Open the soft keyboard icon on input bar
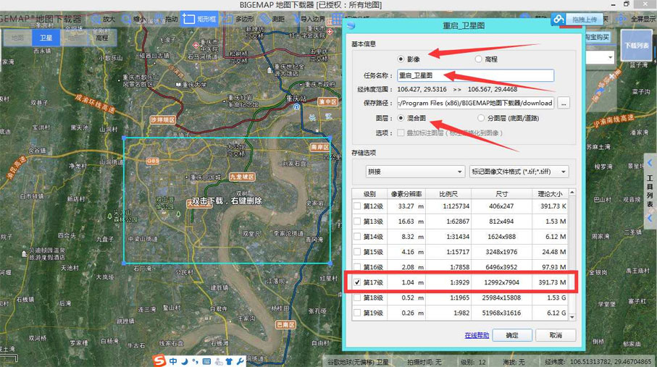Viewport: 657px width, 367px height. click(206, 361)
